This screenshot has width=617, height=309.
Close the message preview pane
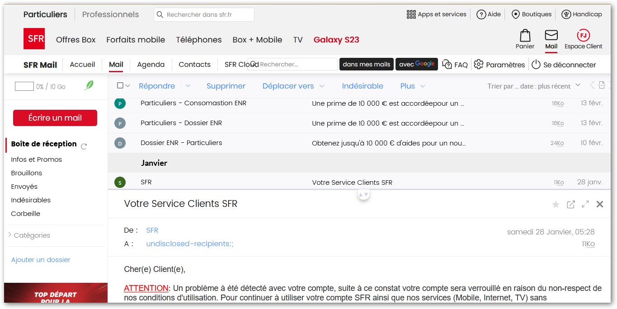click(x=600, y=204)
